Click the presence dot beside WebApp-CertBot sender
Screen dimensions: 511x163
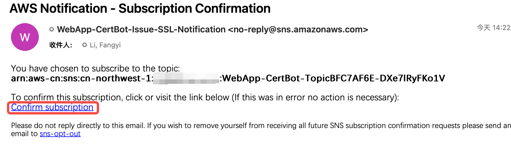(52, 29)
